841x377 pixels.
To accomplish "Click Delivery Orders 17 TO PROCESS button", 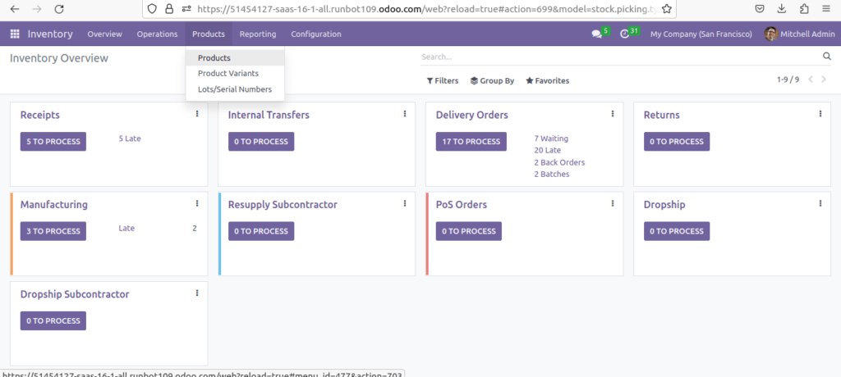I will [x=471, y=141].
